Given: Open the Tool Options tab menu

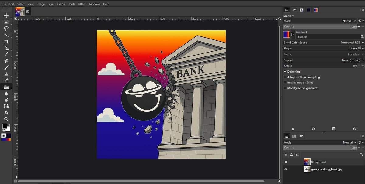Looking at the screenshot, I should (x=363, y=10).
